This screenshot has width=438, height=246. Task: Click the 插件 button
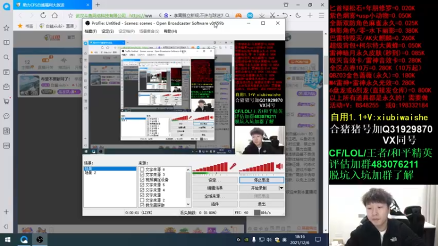(215, 204)
